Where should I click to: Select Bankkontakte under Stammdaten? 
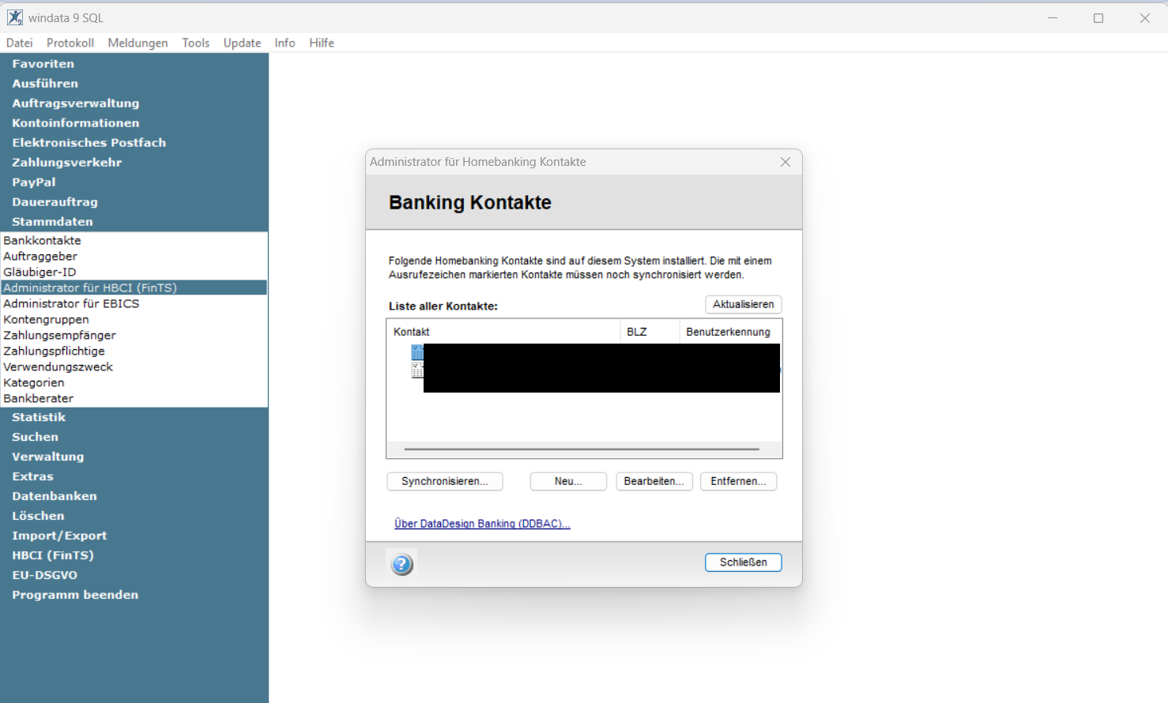click(x=134, y=240)
